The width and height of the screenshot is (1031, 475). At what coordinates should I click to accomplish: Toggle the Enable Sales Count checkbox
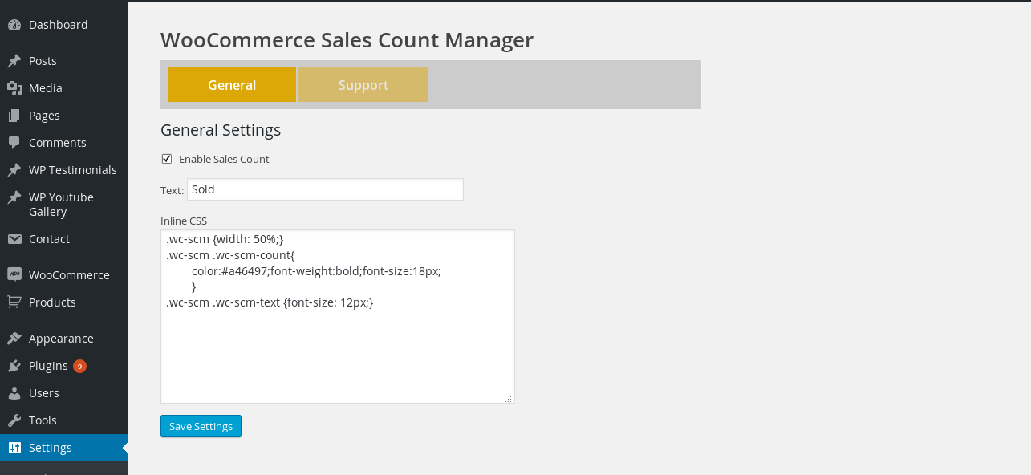(x=167, y=159)
